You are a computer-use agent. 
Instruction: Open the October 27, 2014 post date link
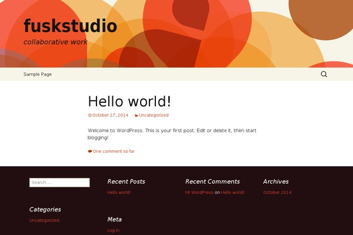[110, 115]
